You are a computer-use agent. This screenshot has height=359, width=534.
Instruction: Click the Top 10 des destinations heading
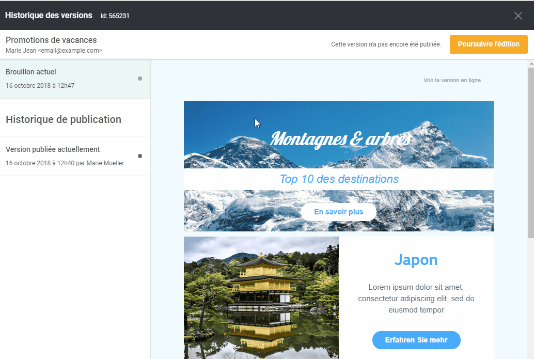[339, 179]
